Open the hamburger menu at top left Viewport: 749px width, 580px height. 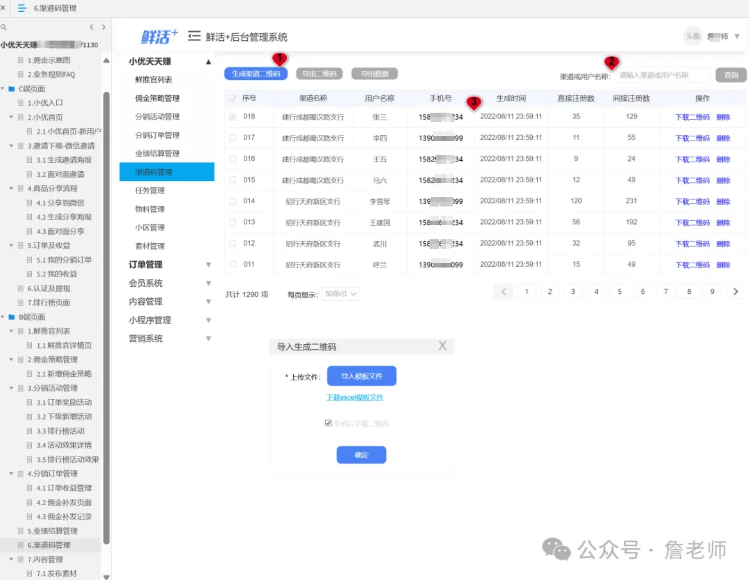pos(22,8)
